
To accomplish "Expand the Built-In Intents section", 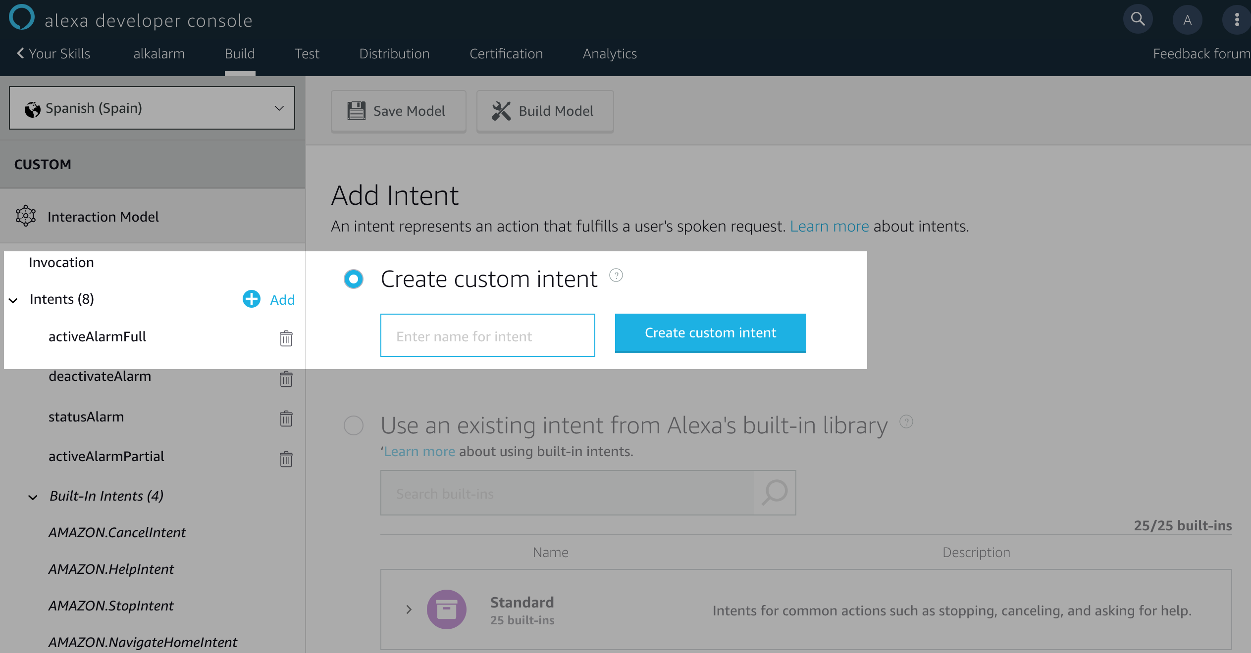I will 31,496.
